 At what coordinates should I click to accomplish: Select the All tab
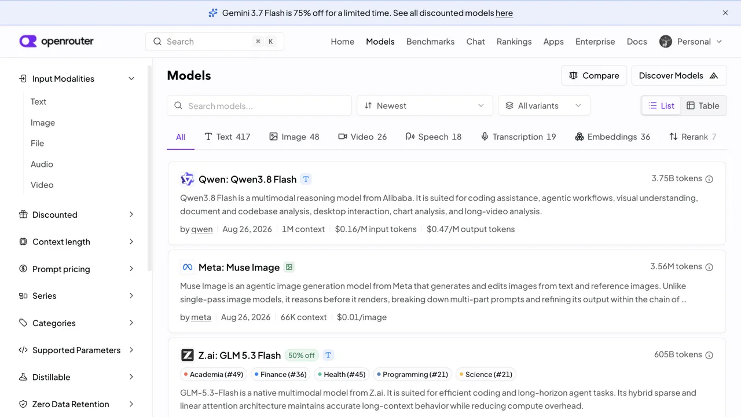(x=181, y=137)
